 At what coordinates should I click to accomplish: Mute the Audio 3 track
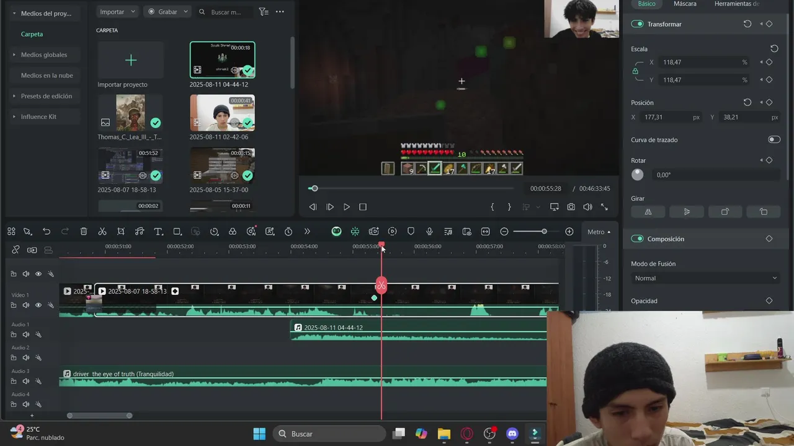point(26,381)
